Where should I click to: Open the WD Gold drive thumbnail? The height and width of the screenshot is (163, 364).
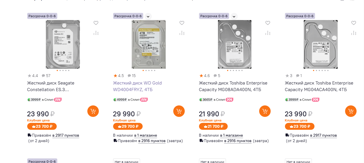pos(149,44)
